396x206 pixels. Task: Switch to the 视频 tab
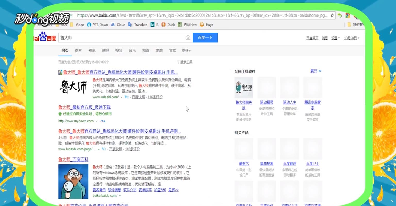pyautogui.click(x=119, y=50)
